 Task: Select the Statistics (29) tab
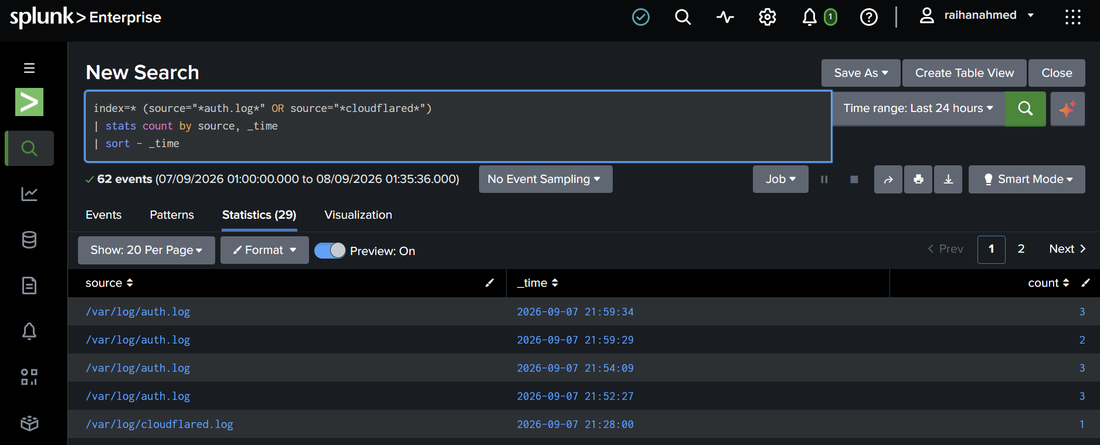[259, 215]
